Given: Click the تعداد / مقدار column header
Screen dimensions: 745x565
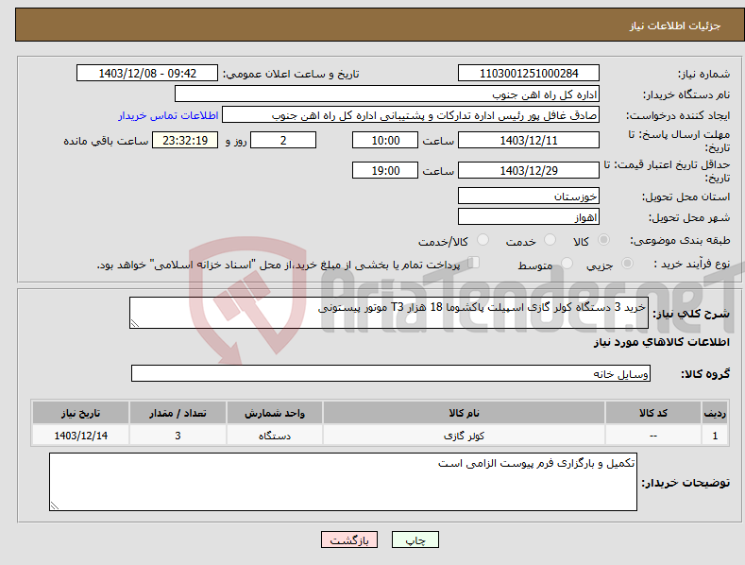Looking at the screenshot, I should (178, 413).
